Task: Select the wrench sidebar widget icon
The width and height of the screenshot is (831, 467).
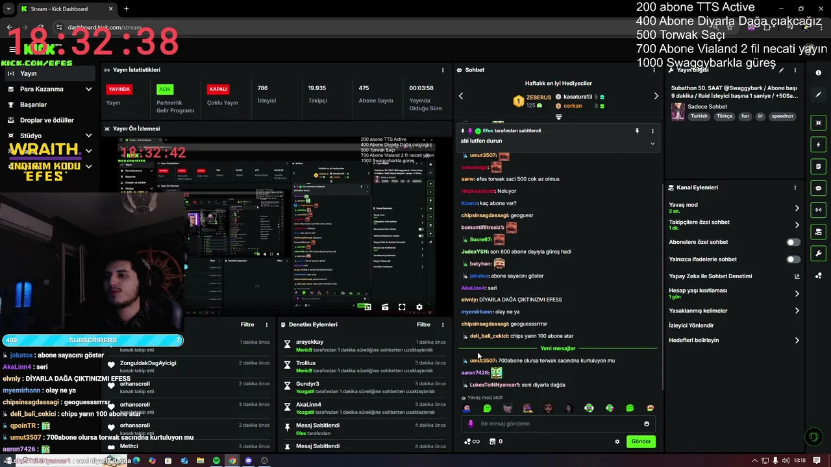Action: 819,254
